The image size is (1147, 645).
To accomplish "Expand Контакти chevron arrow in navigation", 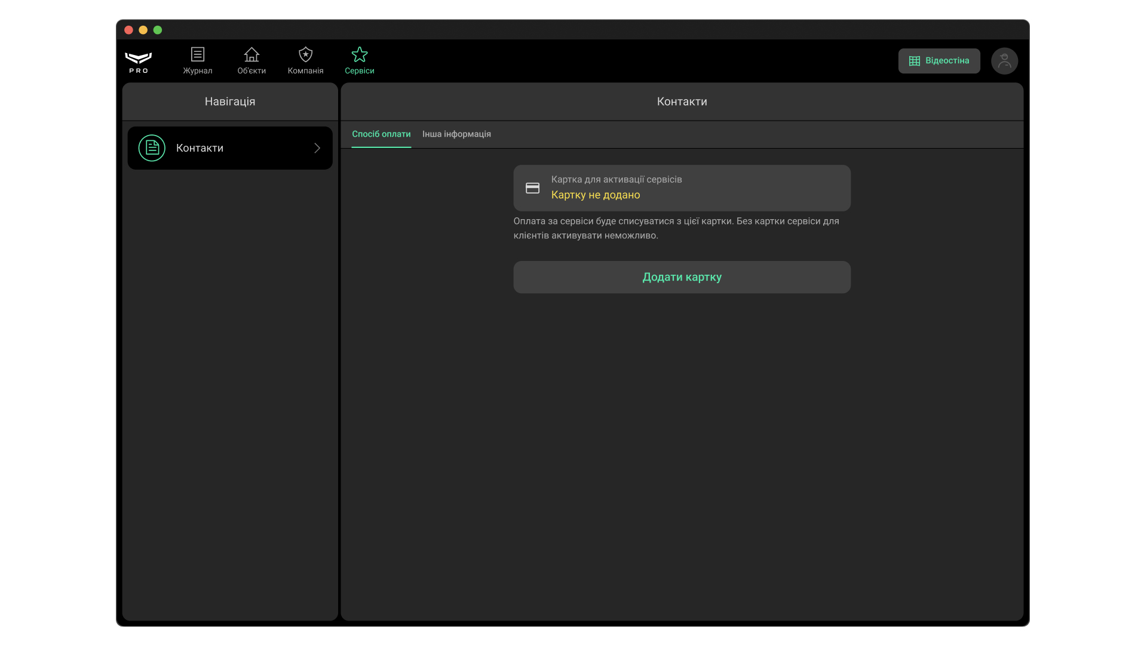I will point(317,148).
